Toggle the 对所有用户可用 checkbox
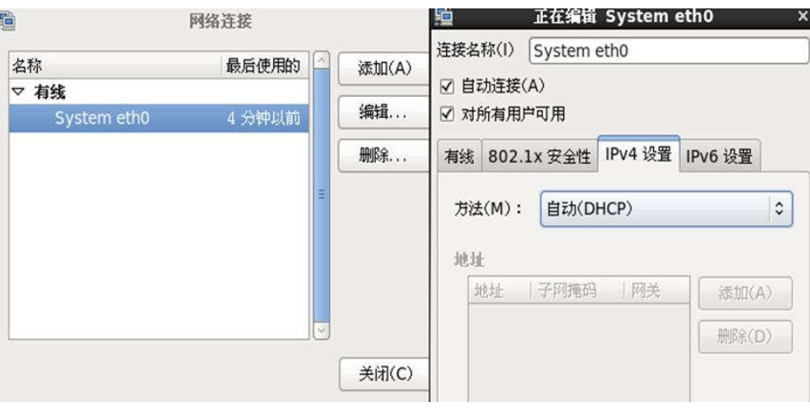The image size is (810, 408). (x=447, y=114)
